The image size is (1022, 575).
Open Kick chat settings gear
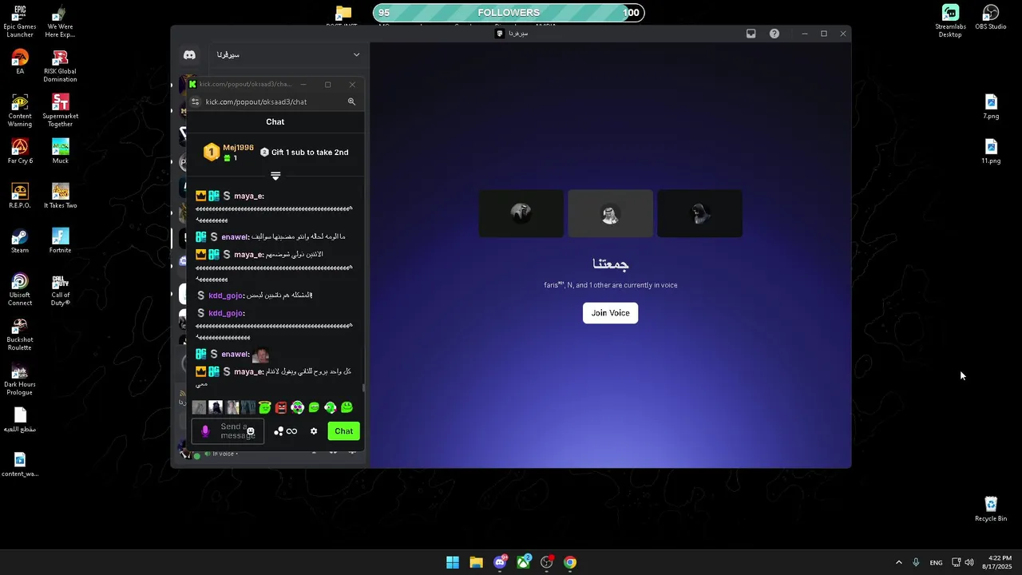click(314, 431)
